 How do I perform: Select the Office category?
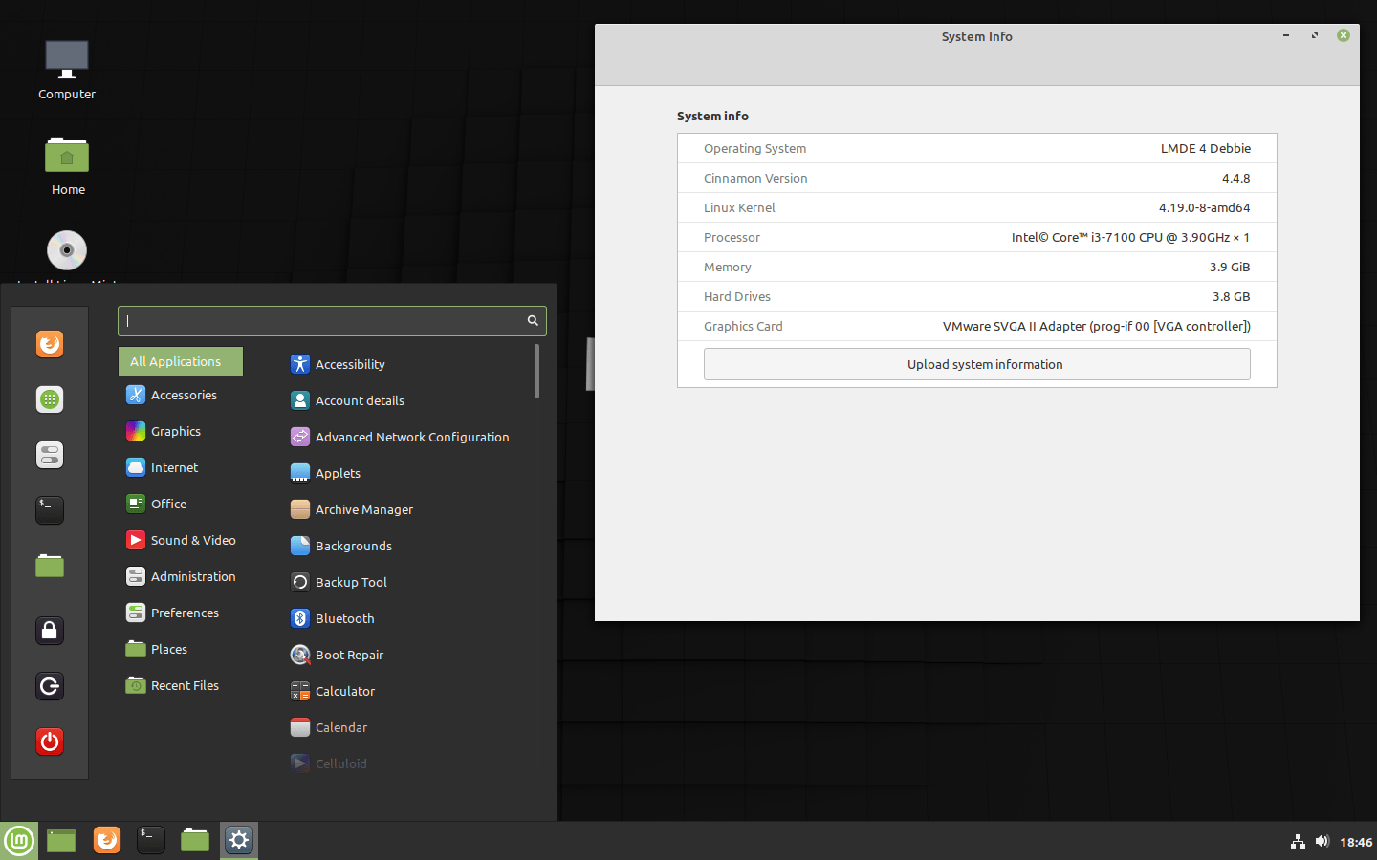[x=180, y=504]
